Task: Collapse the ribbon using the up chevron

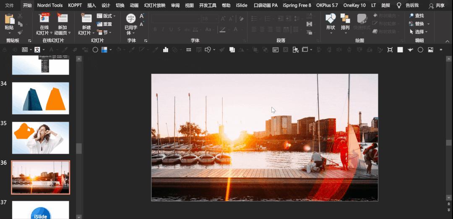Action: tap(447, 41)
